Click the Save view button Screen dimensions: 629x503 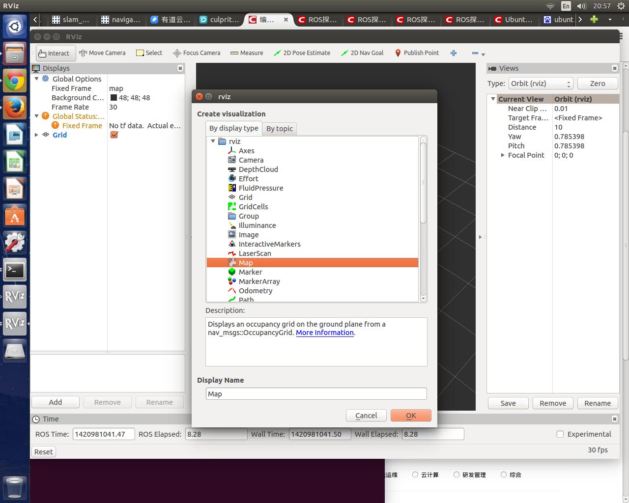tap(508, 403)
